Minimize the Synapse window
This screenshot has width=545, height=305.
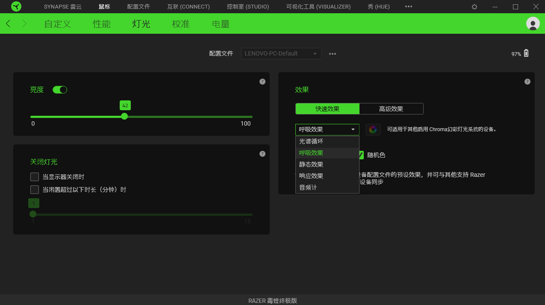pos(495,7)
